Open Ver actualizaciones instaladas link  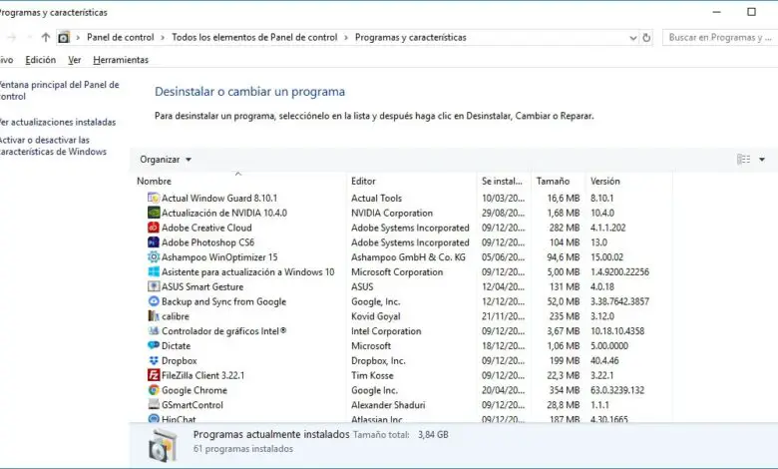click(x=58, y=122)
